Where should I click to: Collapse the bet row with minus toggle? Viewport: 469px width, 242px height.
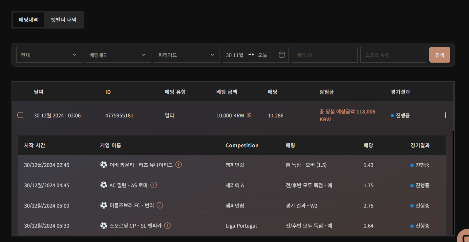point(20,115)
